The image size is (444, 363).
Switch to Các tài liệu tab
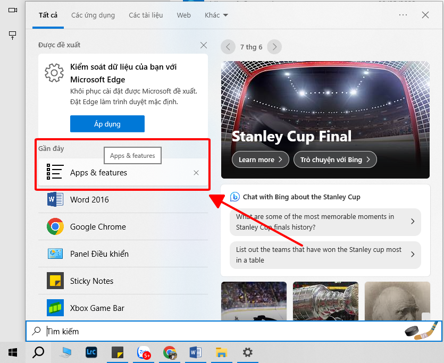[x=146, y=15]
